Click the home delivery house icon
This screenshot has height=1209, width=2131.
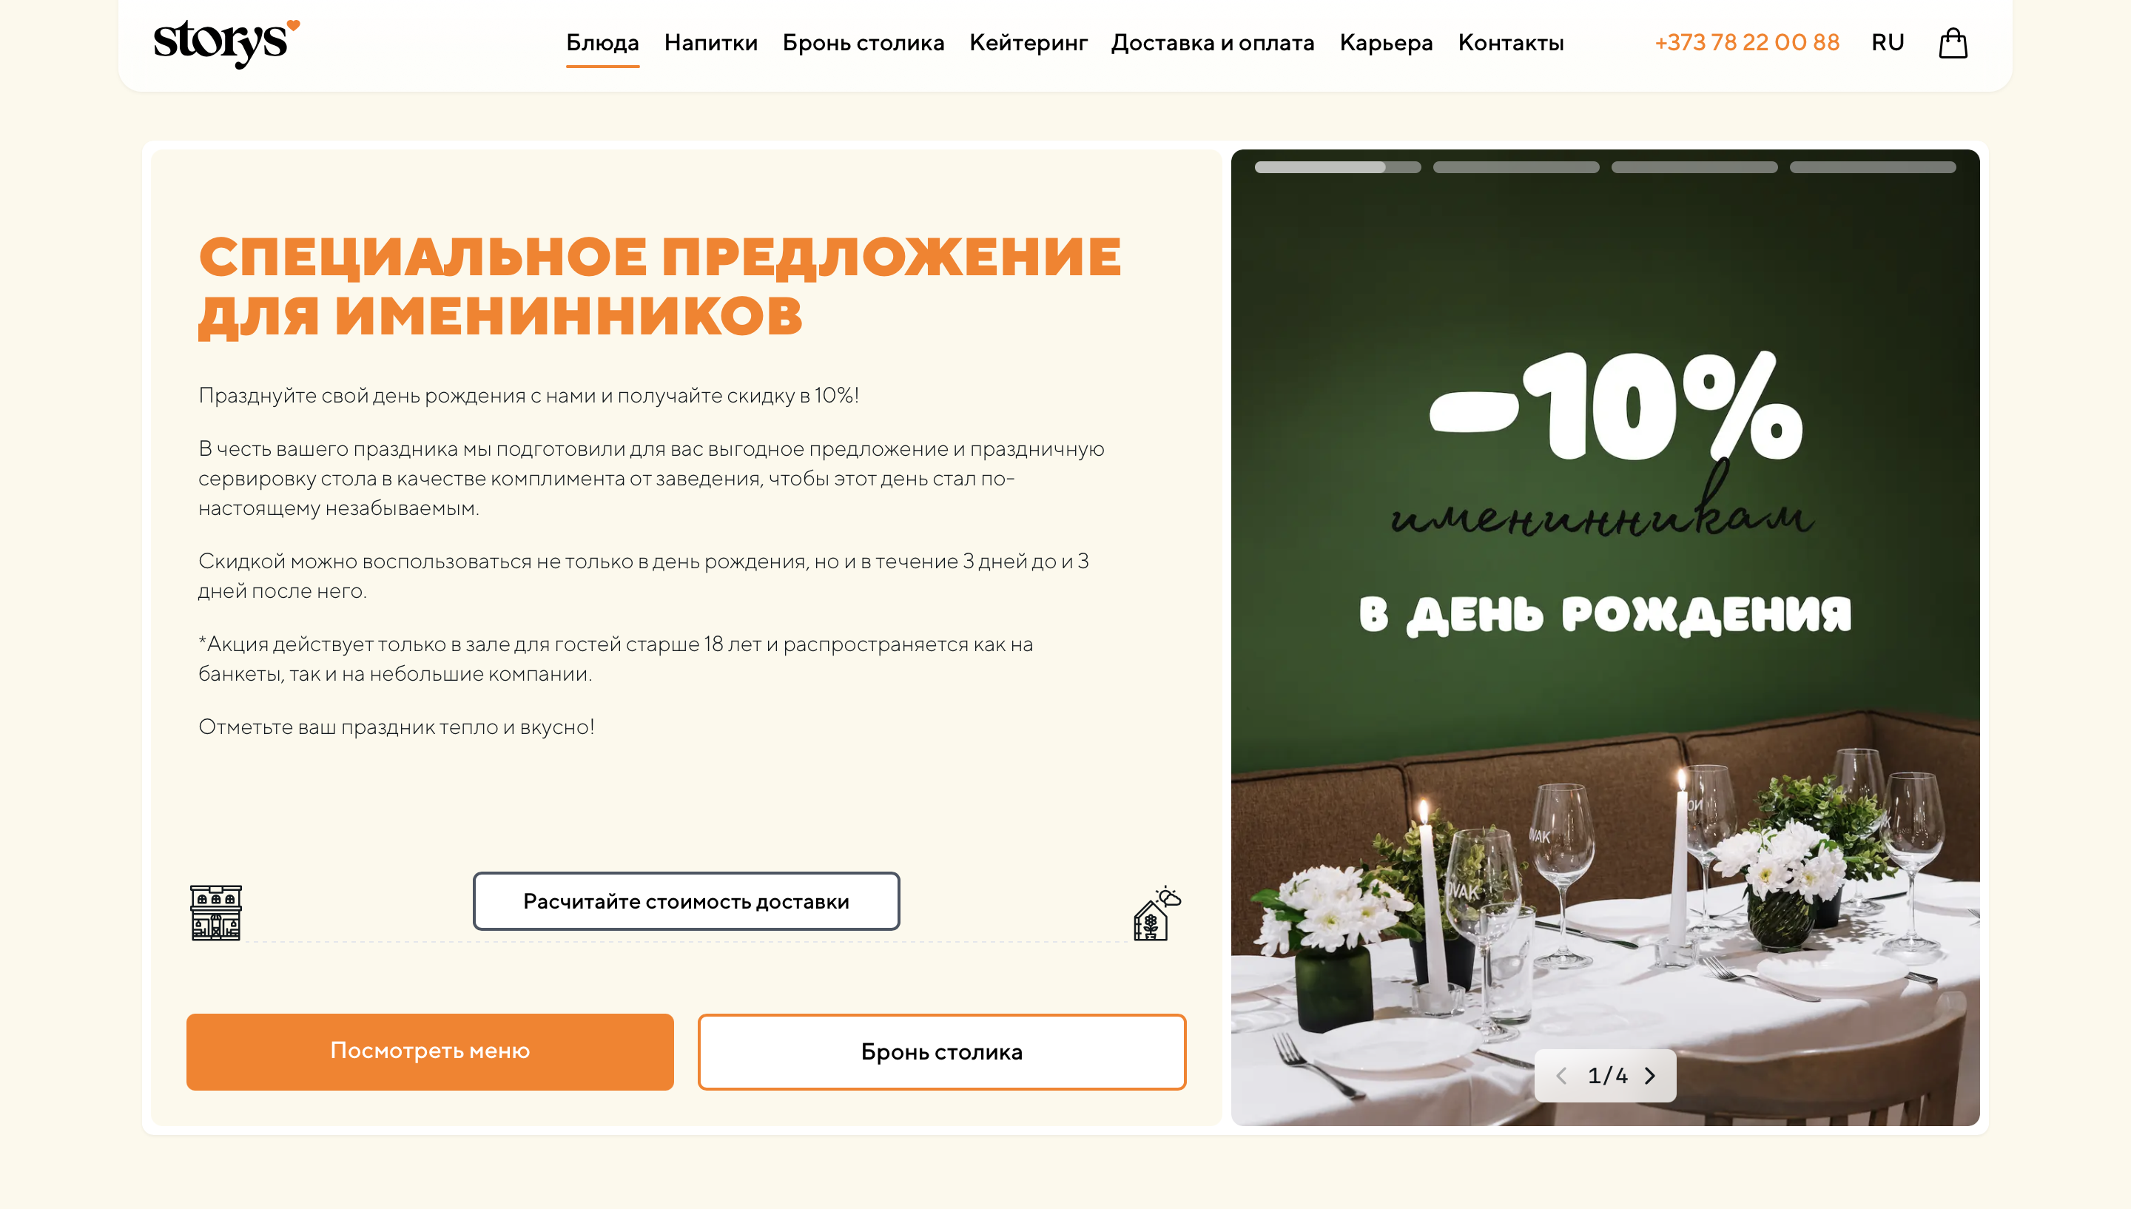point(1157,913)
